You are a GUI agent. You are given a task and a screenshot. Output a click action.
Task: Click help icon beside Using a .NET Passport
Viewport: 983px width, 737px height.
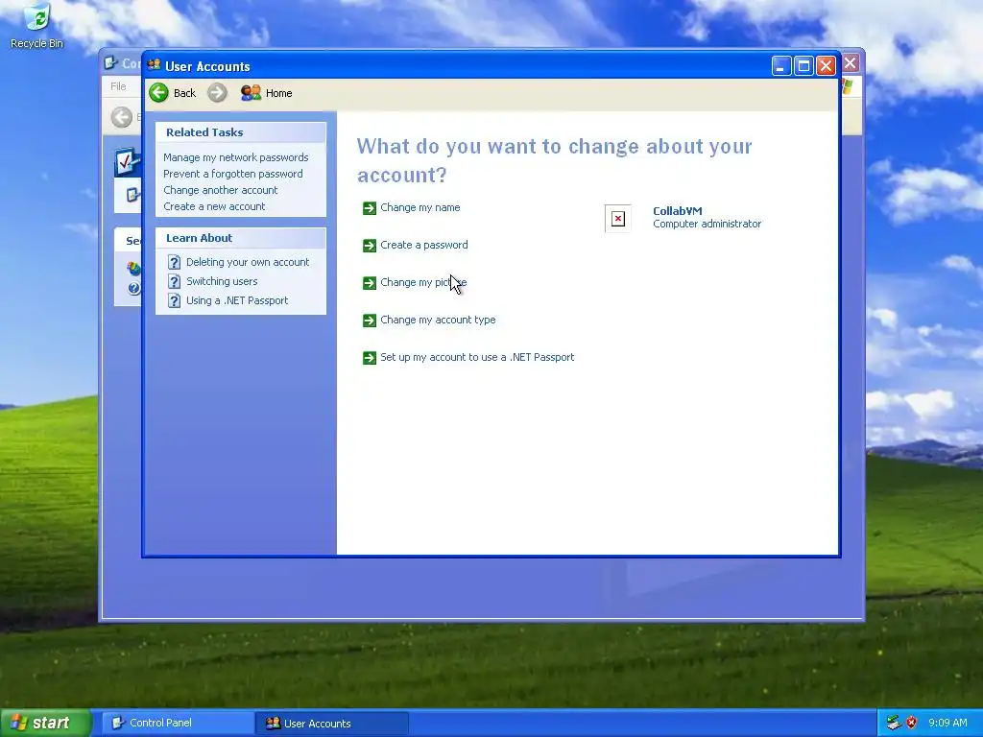coord(175,300)
